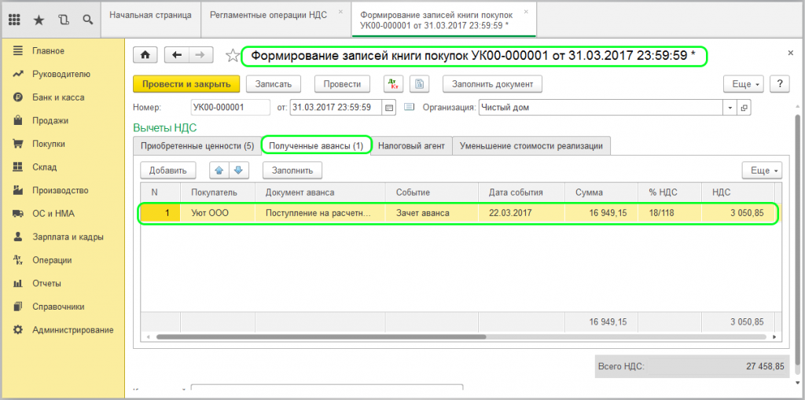805x400 pixels.
Task: Expand the Организация dropdown list
Action: (x=730, y=108)
